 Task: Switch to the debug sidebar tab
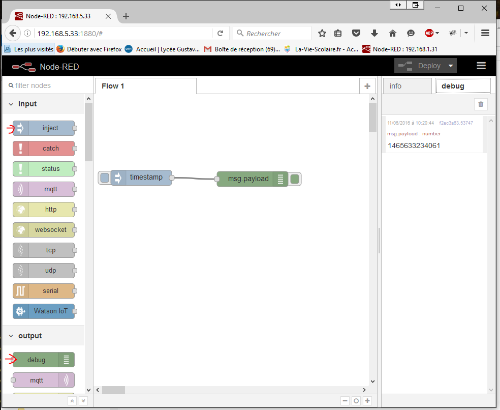coord(463,86)
